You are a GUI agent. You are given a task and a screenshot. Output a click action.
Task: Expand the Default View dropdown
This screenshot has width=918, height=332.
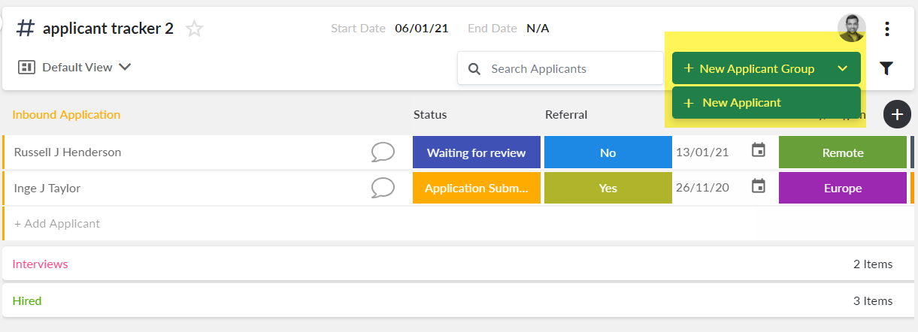(x=125, y=67)
